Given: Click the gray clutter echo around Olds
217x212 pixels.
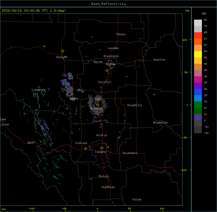Looking at the screenshot, I should (x=98, y=104).
